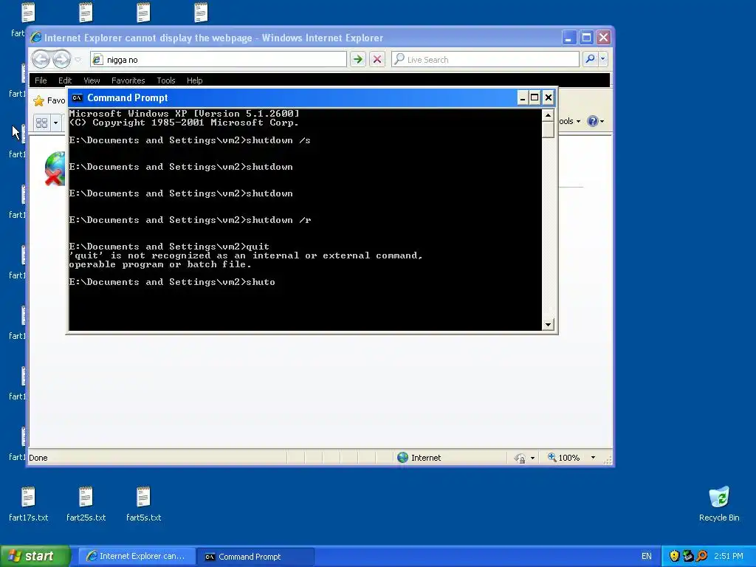Image resolution: width=756 pixels, height=567 pixels.
Task: Click the 2:51 PM taskbar clock
Action: click(729, 557)
